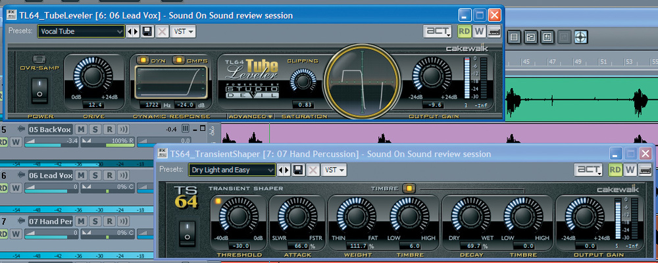Open VST dropdown in TubeLeveler

coord(183,32)
